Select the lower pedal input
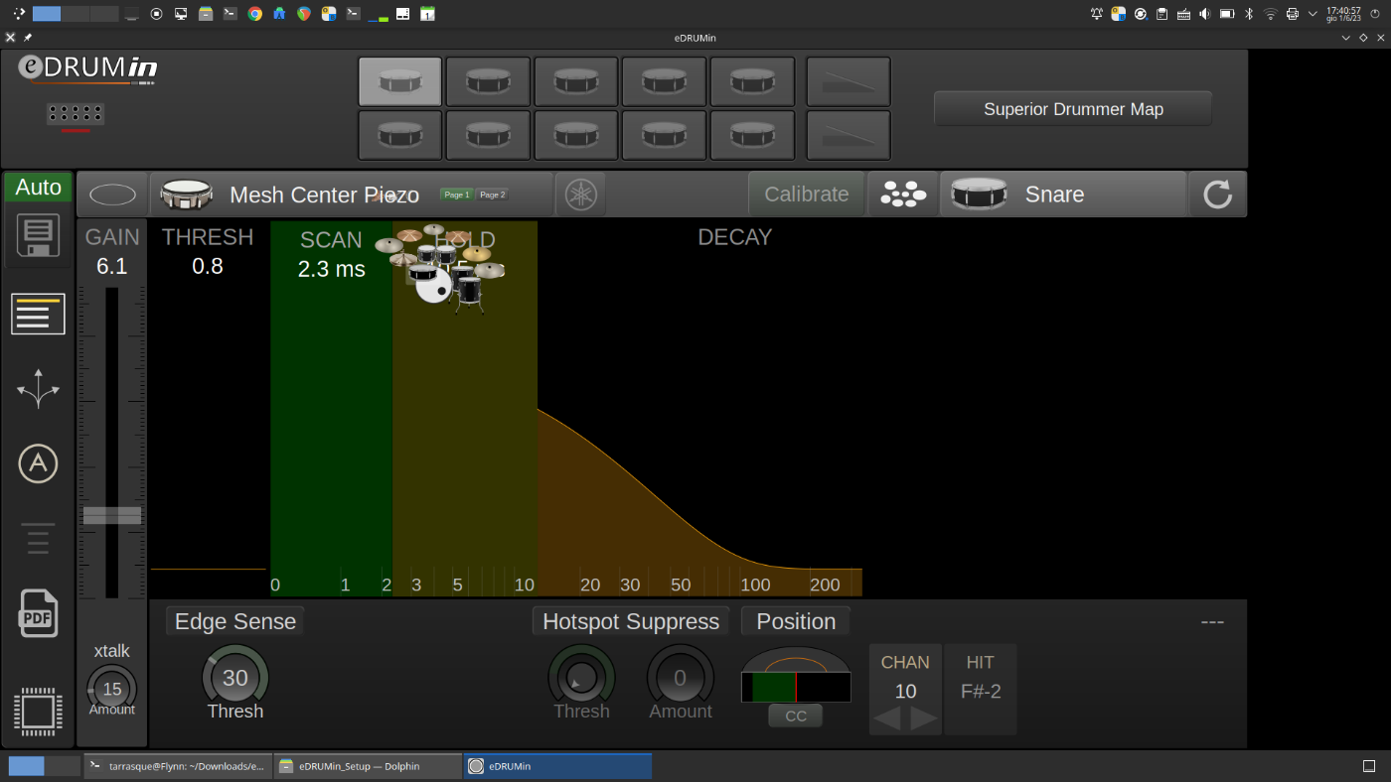Image resolution: width=1391 pixels, height=782 pixels. (849, 135)
